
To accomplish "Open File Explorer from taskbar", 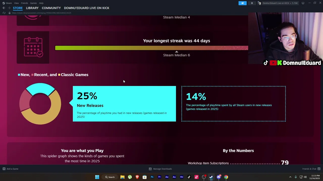I will pyautogui.click(x=122, y=177).
